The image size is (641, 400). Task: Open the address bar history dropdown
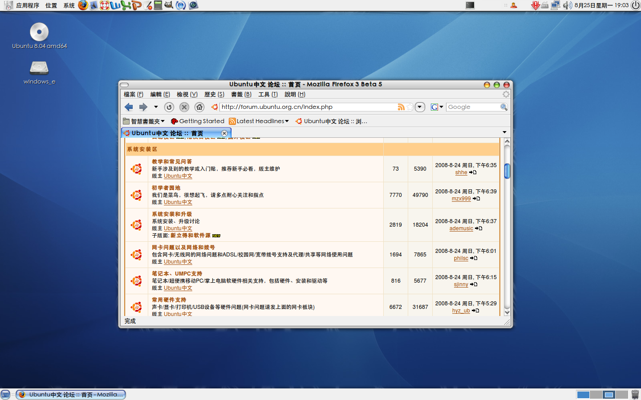(420, 107)
